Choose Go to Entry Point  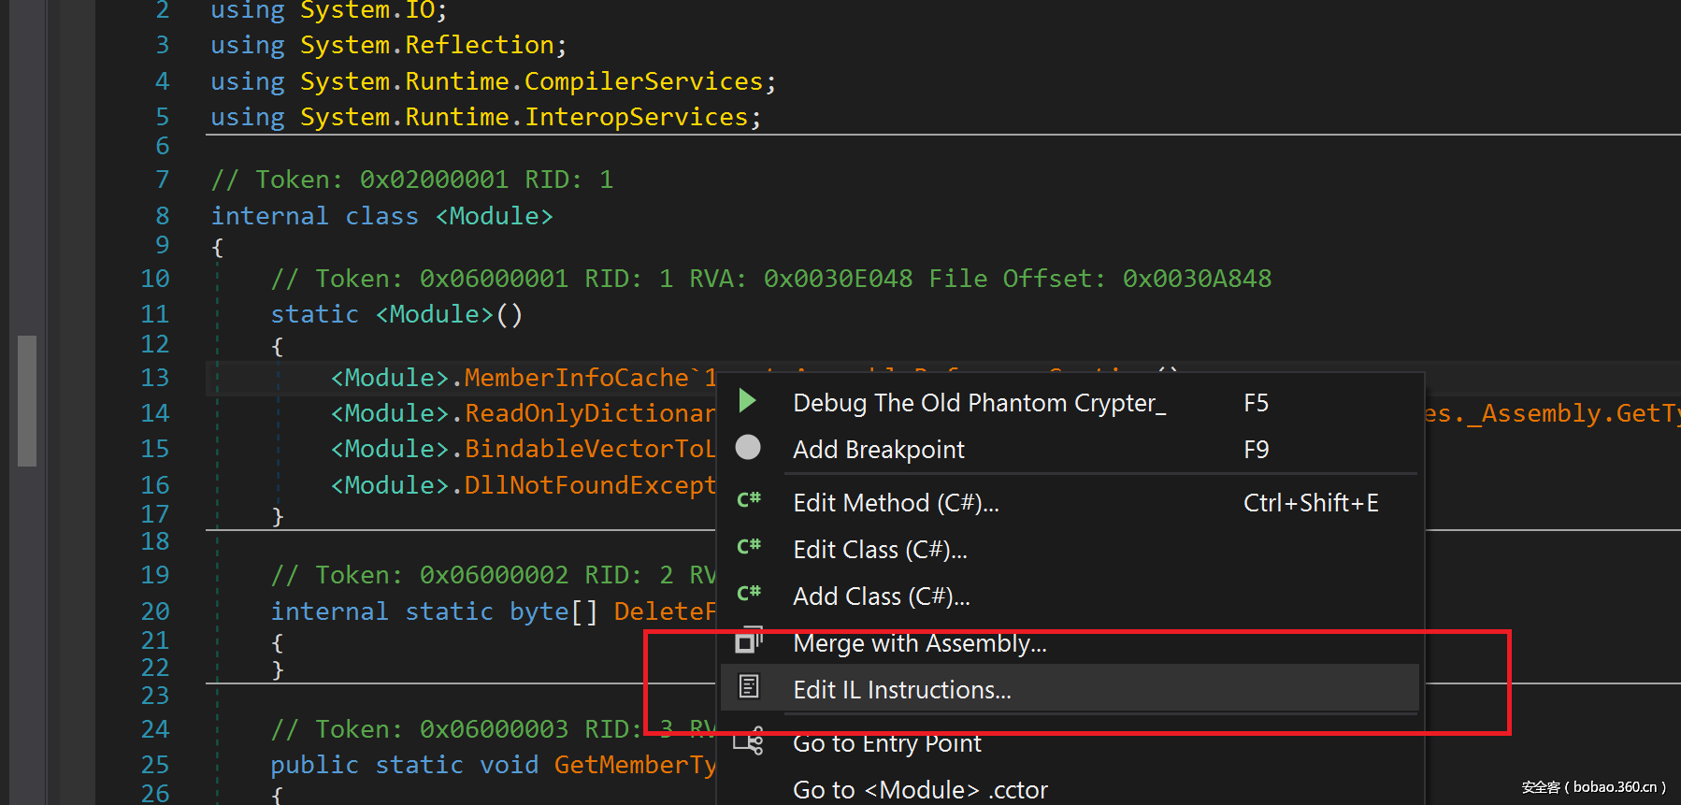click(886, 743)
